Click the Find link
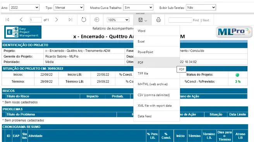This screenshot has width=254, height=142. point(196,20)
